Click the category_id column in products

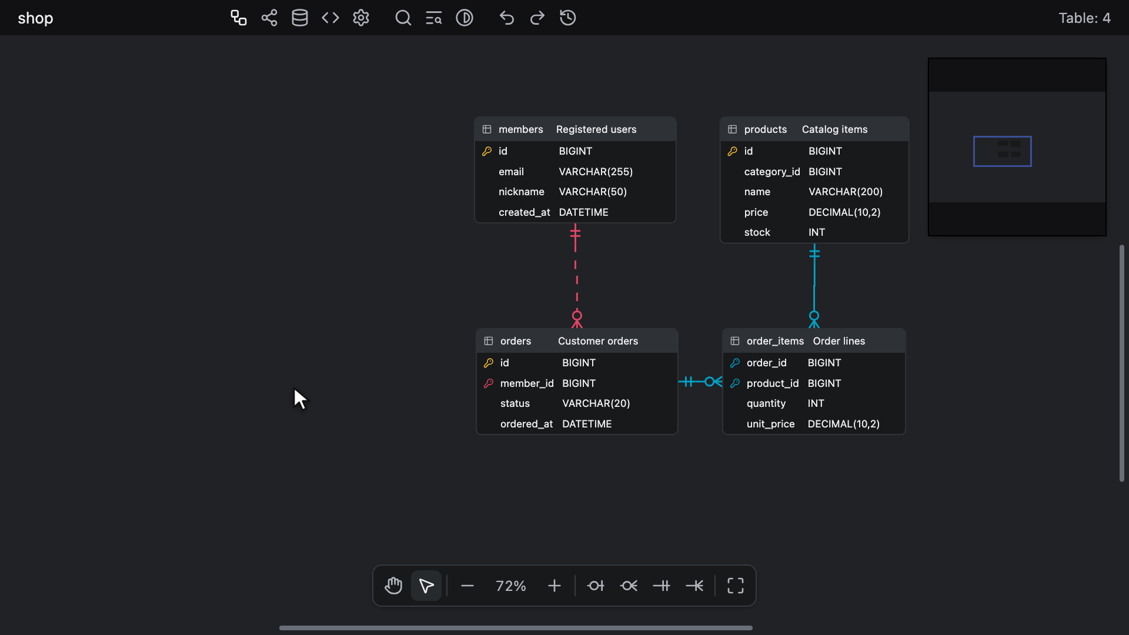click(x=814, y=172)
